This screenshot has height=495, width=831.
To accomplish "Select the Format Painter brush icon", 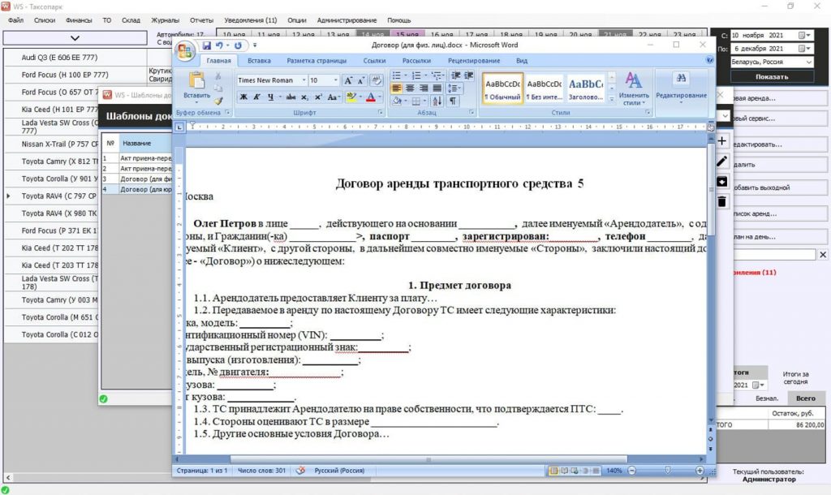I will pos(218,101).
